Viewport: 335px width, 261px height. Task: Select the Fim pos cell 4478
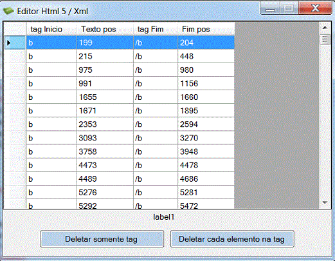[x=206, y=165]
